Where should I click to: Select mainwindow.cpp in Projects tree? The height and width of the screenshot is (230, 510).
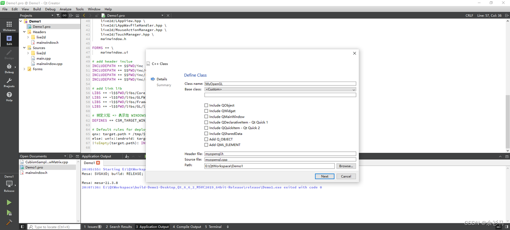tap(49, 64)
